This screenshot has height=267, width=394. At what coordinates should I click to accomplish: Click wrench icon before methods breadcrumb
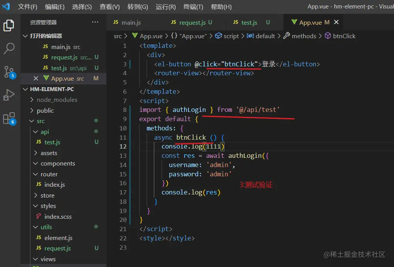click(x=286, y=36)
